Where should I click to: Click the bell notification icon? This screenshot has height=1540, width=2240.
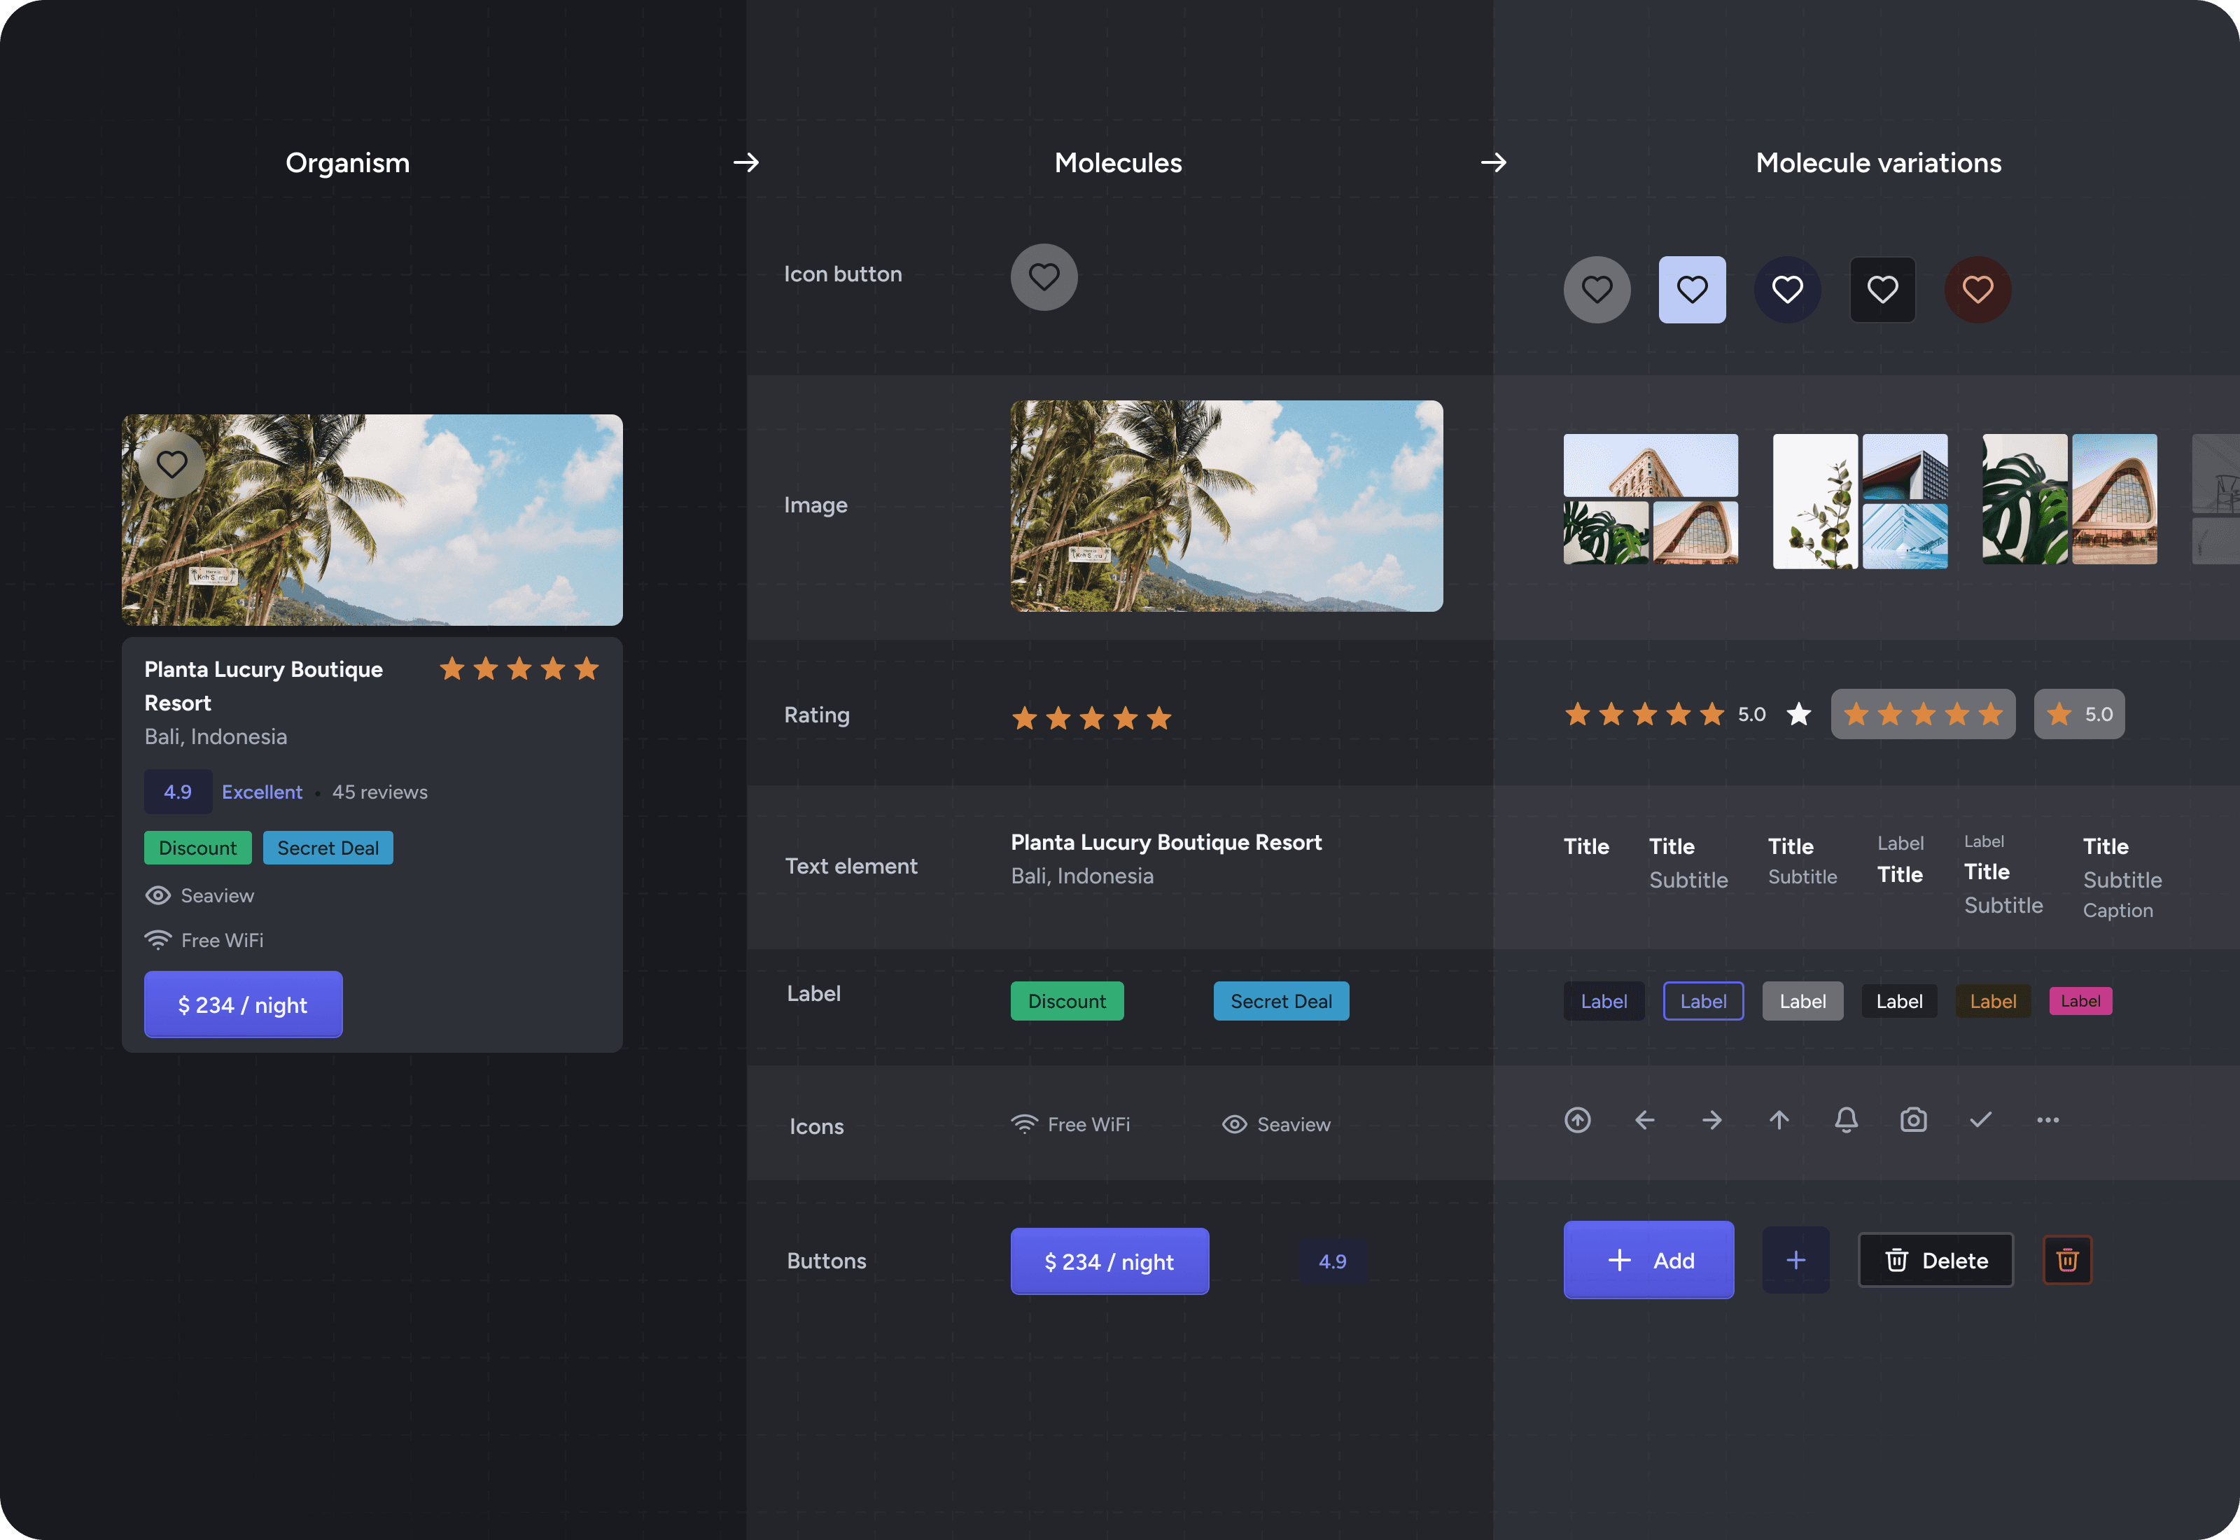click(1845, 1119)
